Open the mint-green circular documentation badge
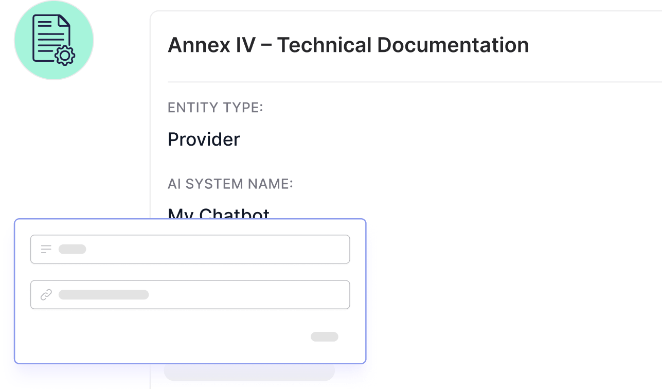Image resolution: width=662 pixels, height=389 pixels. 53,40
